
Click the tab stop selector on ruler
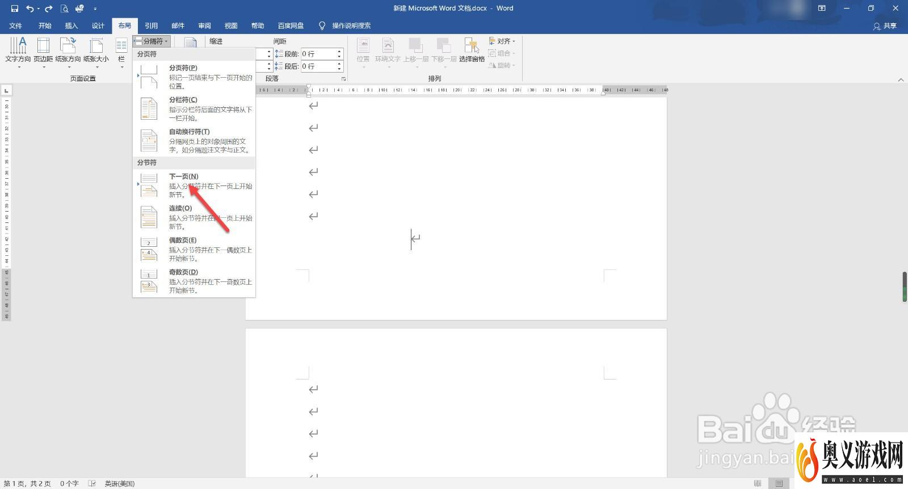tap(6, 91)
